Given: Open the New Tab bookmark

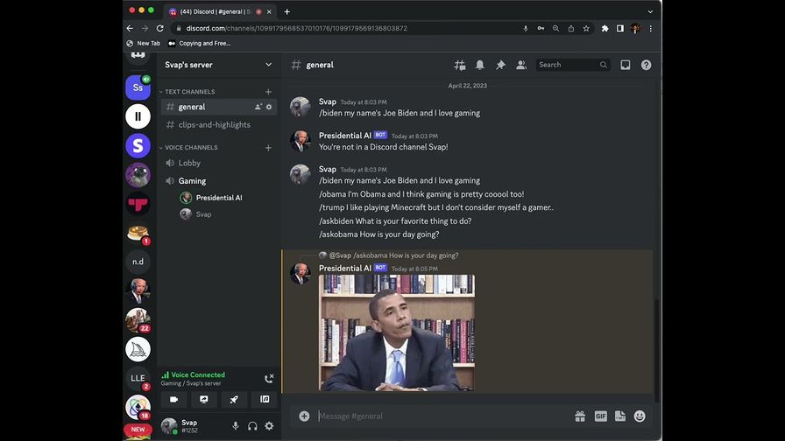Looking at the screenshot, I should click(x=143, y=44).
